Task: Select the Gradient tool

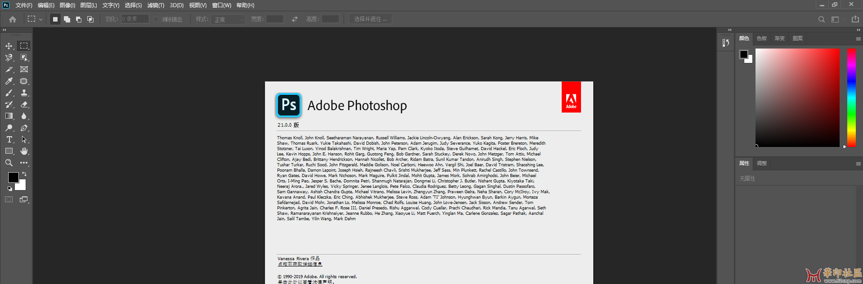Action: click(9, 116)
